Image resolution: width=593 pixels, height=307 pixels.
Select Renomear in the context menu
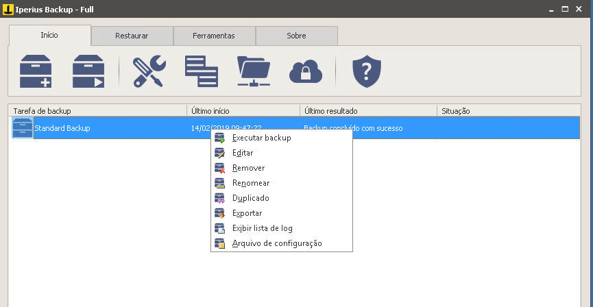(281, 184)
